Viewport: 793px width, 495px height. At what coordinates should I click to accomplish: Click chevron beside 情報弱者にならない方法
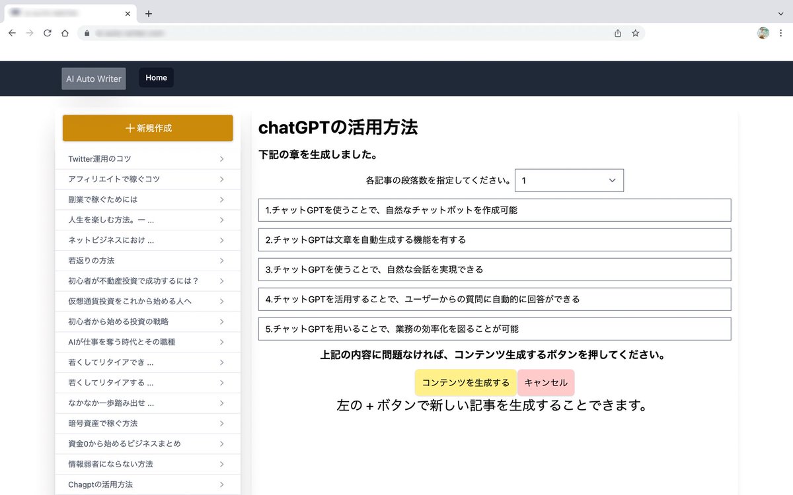click(221, 464)
